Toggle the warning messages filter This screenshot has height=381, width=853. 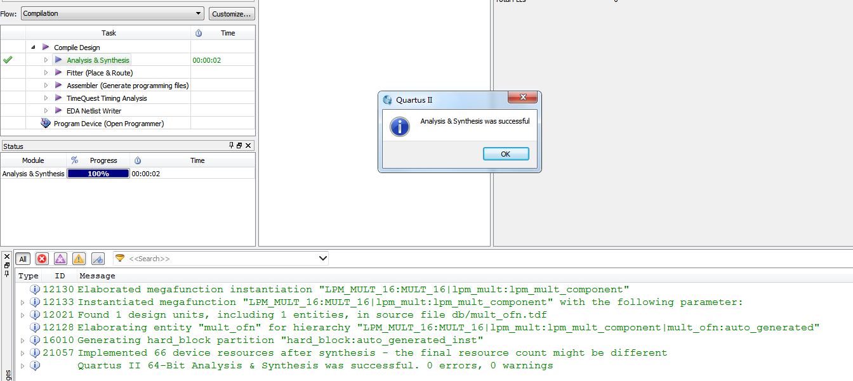pyautogui.click(x=79, y=259)
